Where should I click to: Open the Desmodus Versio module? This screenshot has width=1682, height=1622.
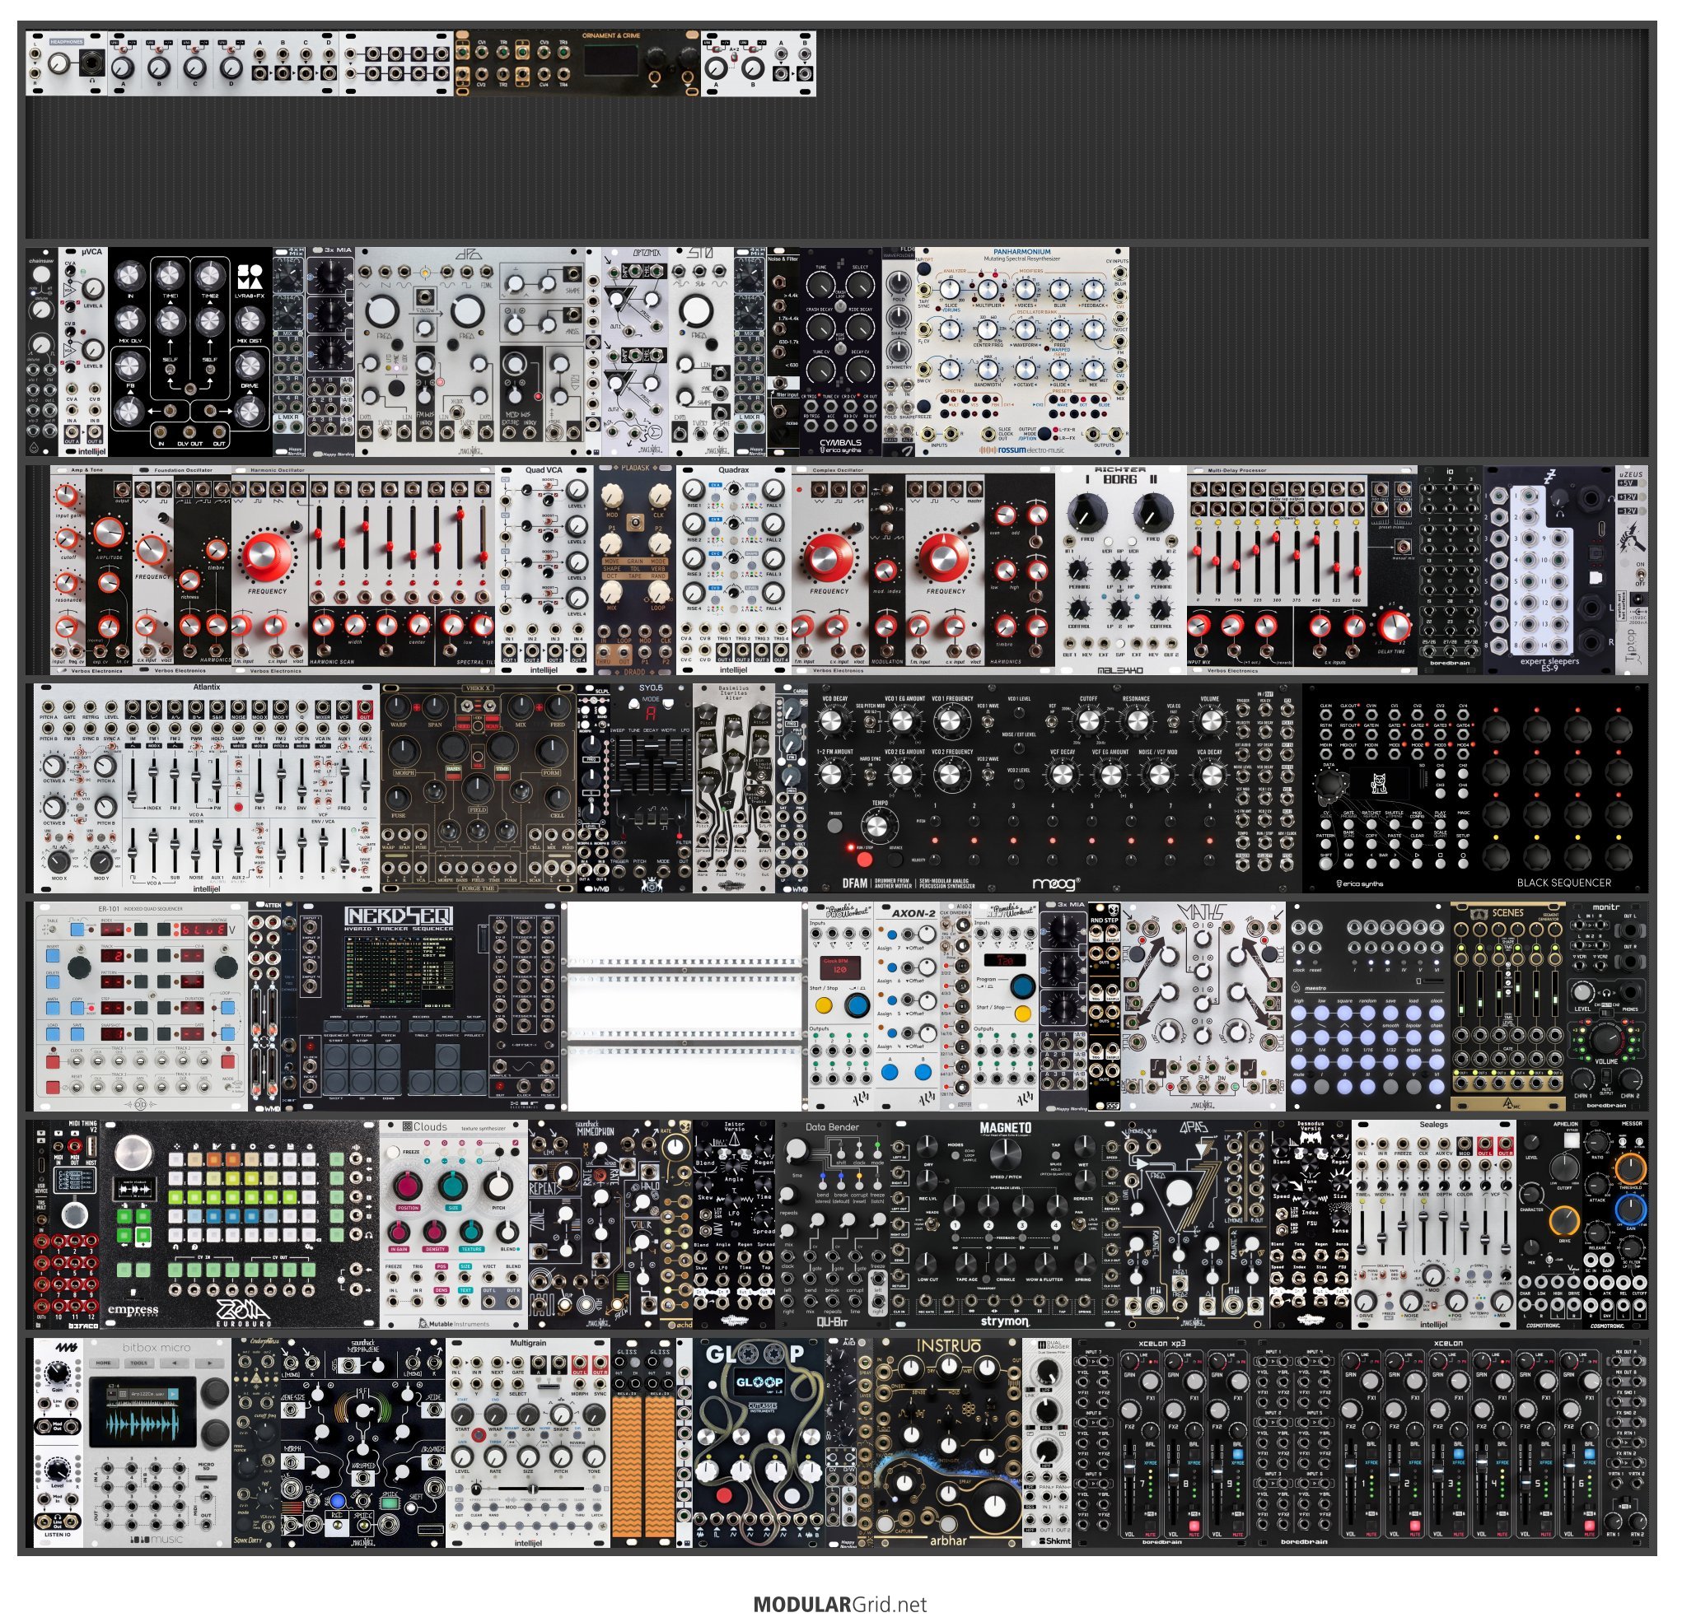click(x=1311, y=1223)
